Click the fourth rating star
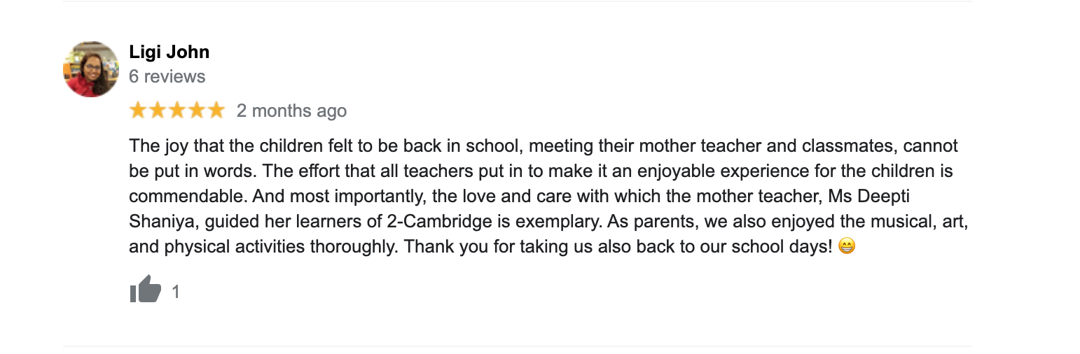The height and width of the screenshot is (354, 1080). coord(196,111)
